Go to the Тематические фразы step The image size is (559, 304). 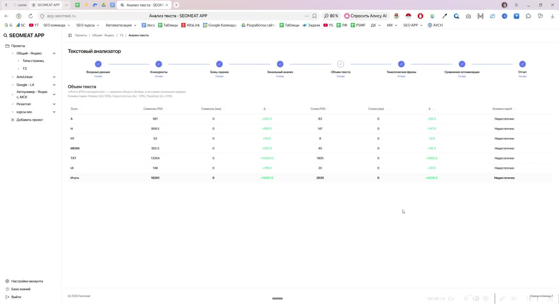(x=401, y=64)
